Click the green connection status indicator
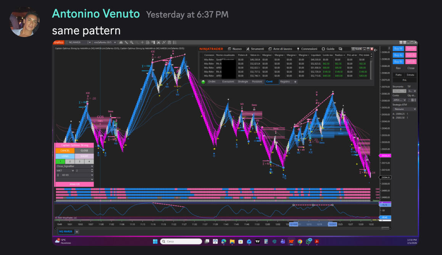Viewport: 442px width, 255px height. click(203, 82)
